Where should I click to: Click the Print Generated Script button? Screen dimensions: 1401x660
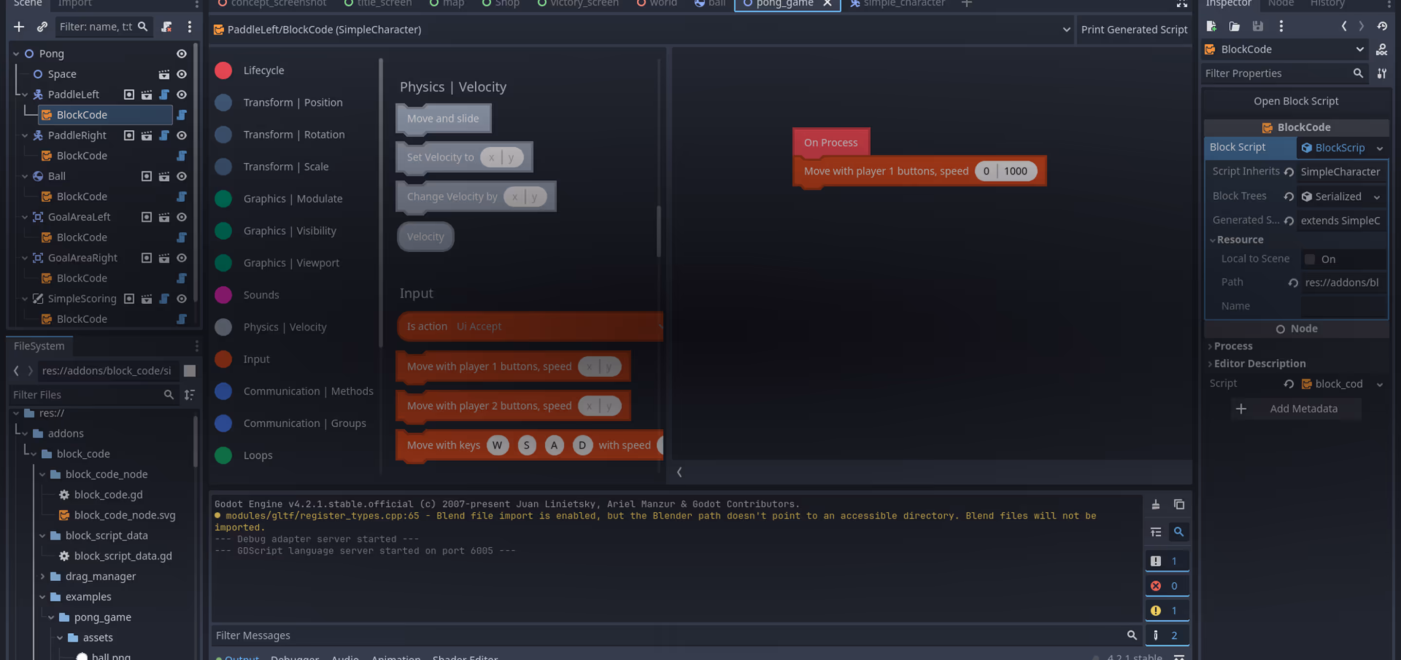click(x=1133, y=30)
